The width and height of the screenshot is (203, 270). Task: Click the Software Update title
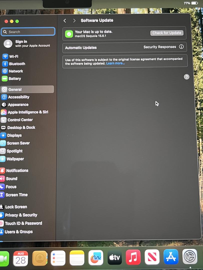tap(97, 20)
